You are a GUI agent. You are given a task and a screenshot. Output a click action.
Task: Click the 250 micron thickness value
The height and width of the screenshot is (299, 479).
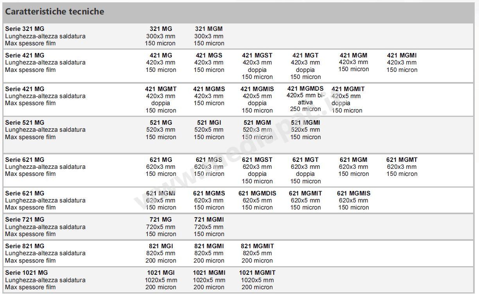(305, 109)
